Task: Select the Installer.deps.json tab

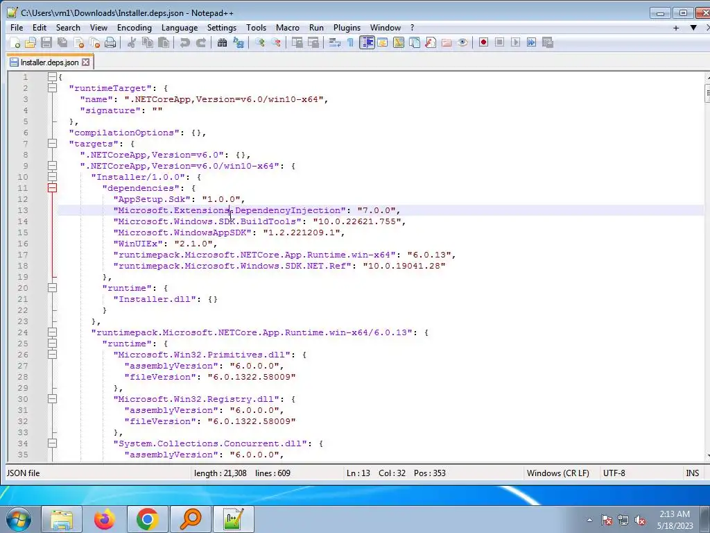Action: click(x=50, y=62)
